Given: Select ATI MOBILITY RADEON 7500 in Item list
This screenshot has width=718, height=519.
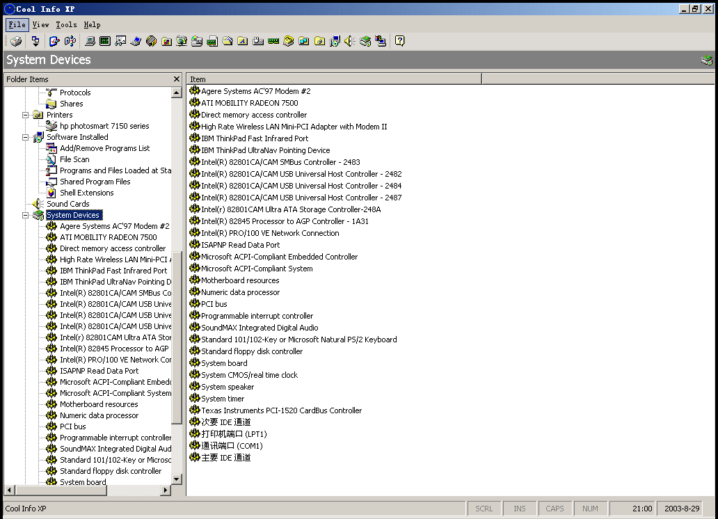Looking at the screenshot, I should (250, 103).
